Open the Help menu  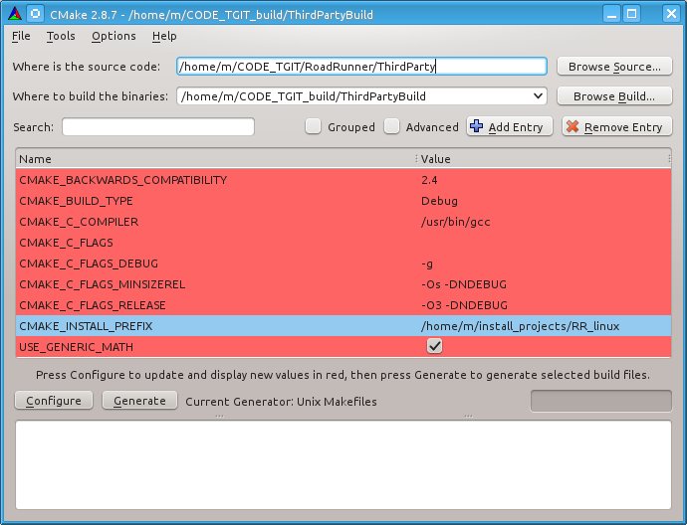pyautogui.click(x=164, y=36)
